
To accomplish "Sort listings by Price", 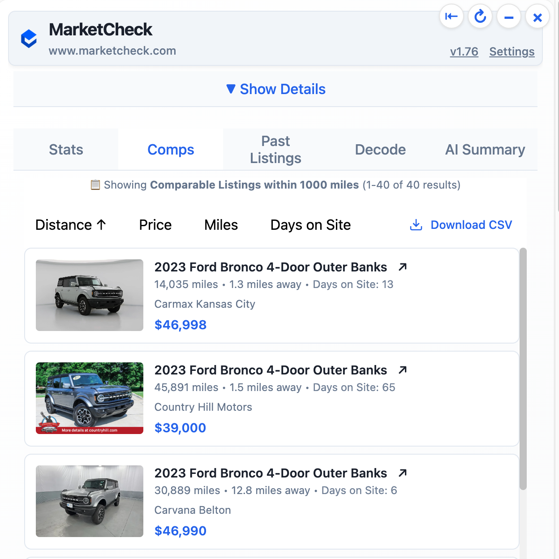I will point(155,225).
